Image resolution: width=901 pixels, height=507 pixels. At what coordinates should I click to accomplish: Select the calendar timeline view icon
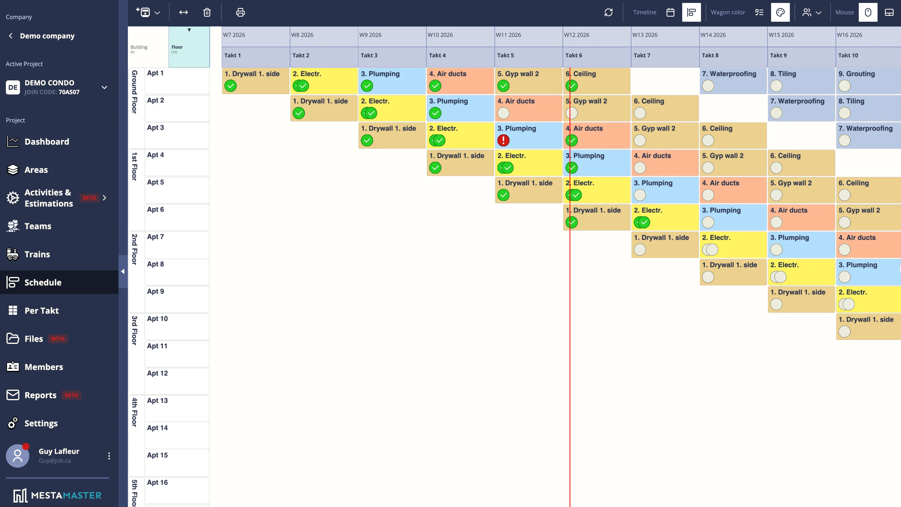click(670, 13)
